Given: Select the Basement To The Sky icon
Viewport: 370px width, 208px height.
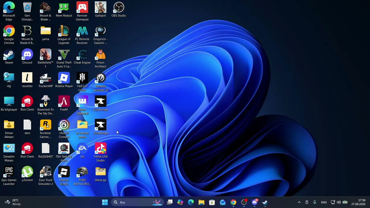Looking at the screenshot, I should pos(45,105).
